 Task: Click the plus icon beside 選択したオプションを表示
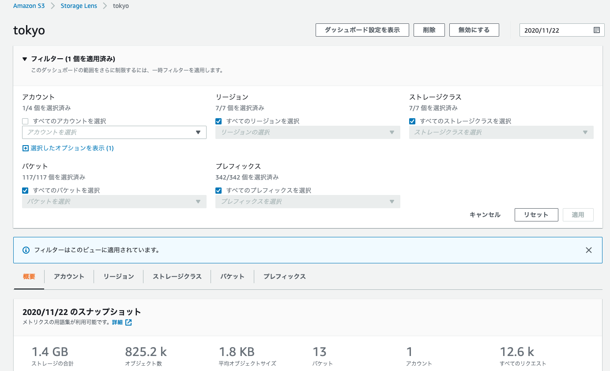(25, 148)
